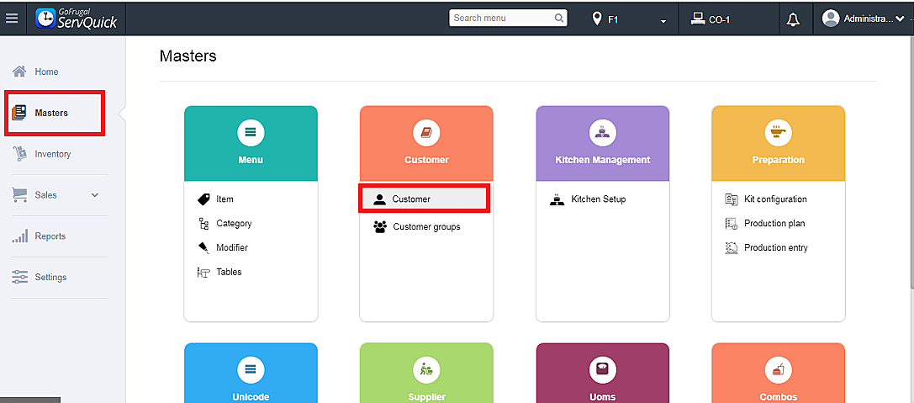Click the Customer card book icon
This screenshot has width=914, height=403.
[x=426, y=133]
